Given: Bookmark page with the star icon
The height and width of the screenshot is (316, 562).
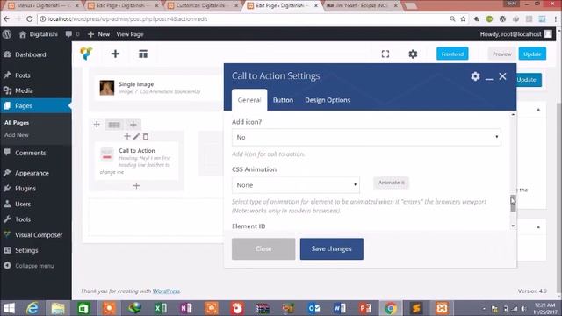Looking at the screenshot, I should (x=463, y=19).
